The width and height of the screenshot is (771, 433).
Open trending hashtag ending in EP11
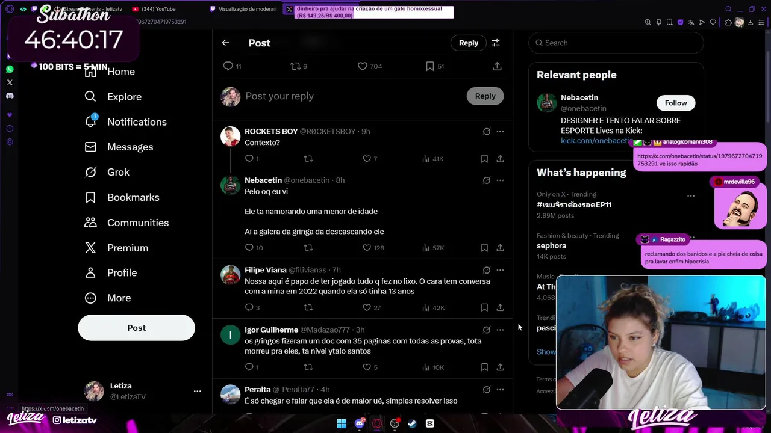574,204
